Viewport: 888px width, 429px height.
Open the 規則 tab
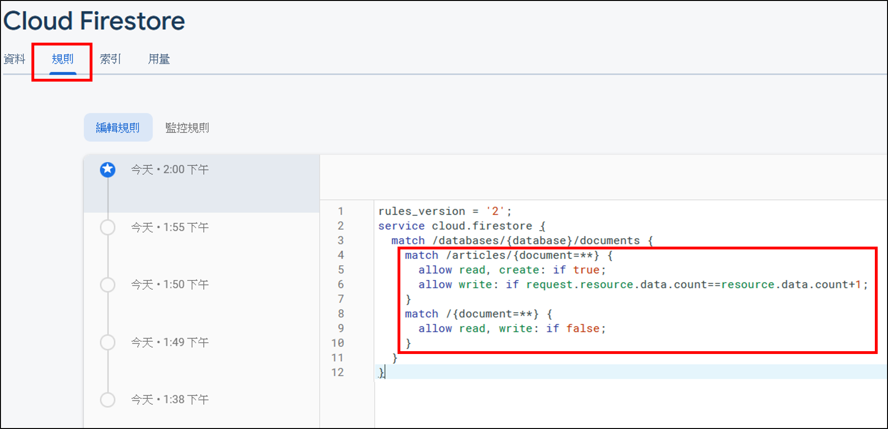62,59
